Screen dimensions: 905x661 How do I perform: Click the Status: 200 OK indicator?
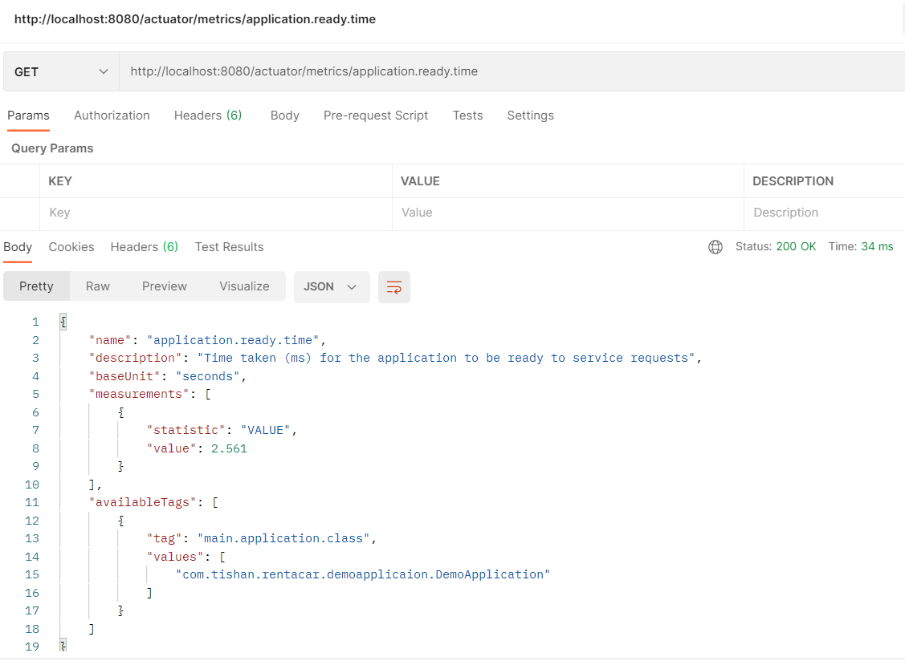pyautogui.click(x=776, y=247)
